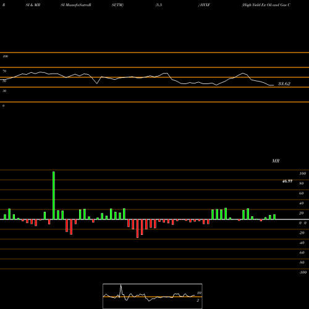Click the 'SI & MR' header label
This screenshot has height=309, width=309.
[33, 5]
